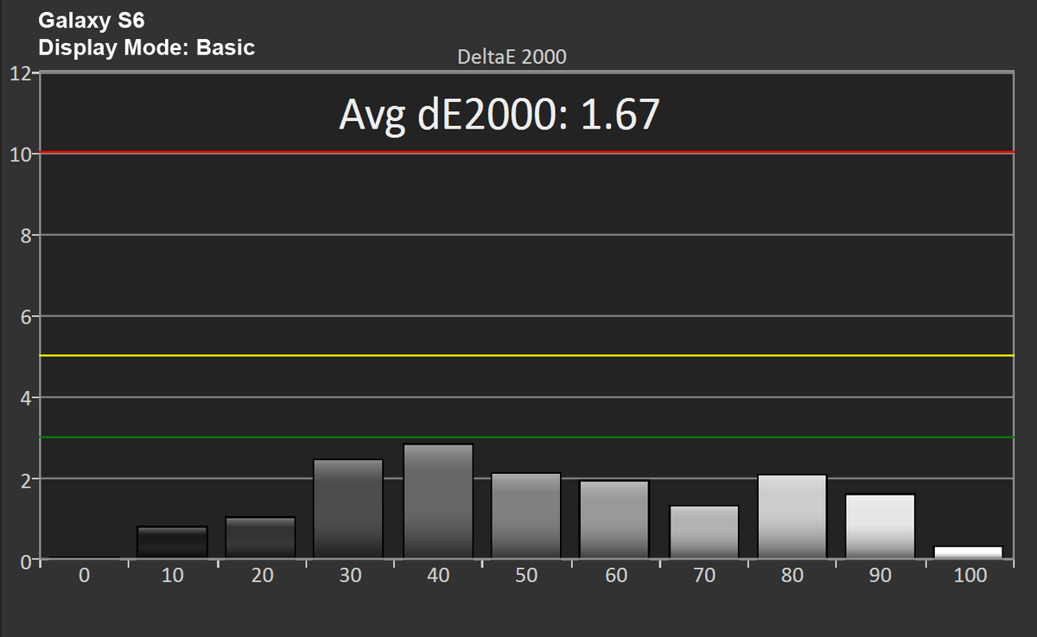Image resolution: width=1037 pixels, height=637 pixels.
Task: Click the y-axis label 8
Action: tap(25, 236)
